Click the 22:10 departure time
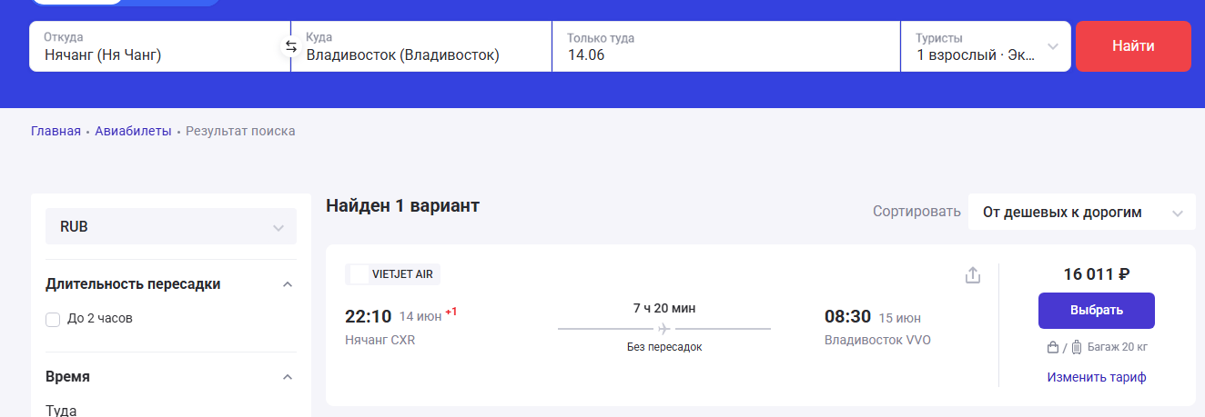Image resolution: width=1205 pixels, height=417 pixels. point(368,316)
